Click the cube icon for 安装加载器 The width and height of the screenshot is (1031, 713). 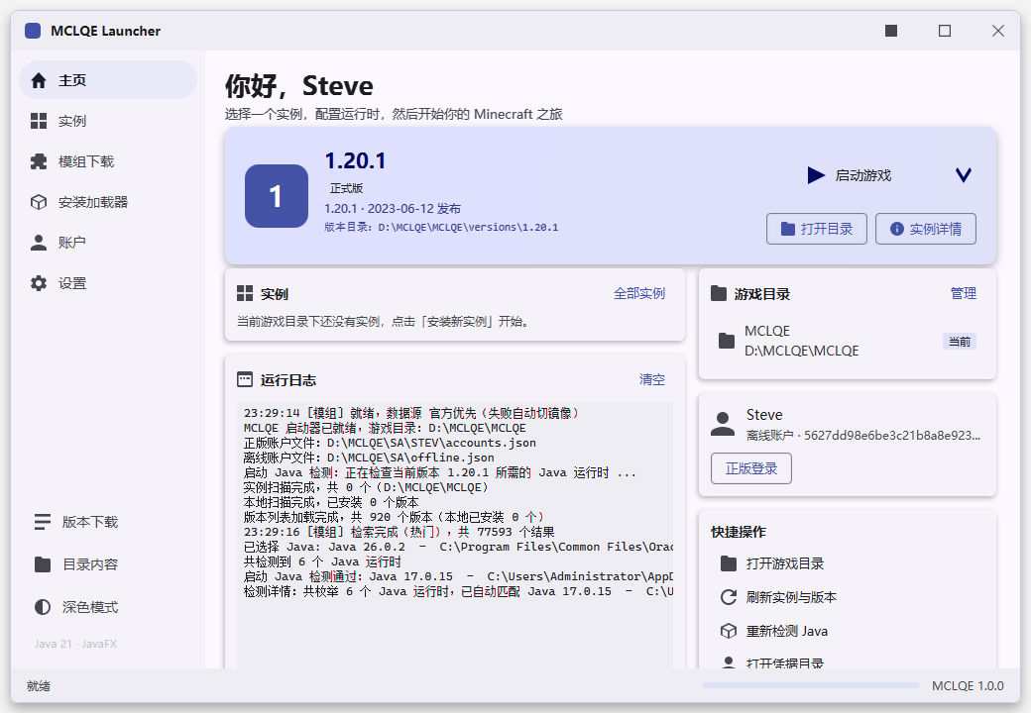tap(39, 202)
